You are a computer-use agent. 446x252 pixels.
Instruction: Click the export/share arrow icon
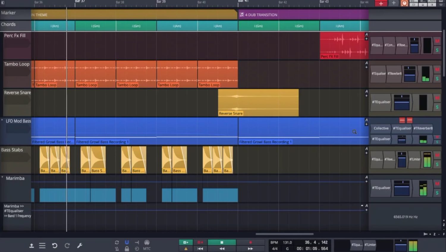[32, 245]
